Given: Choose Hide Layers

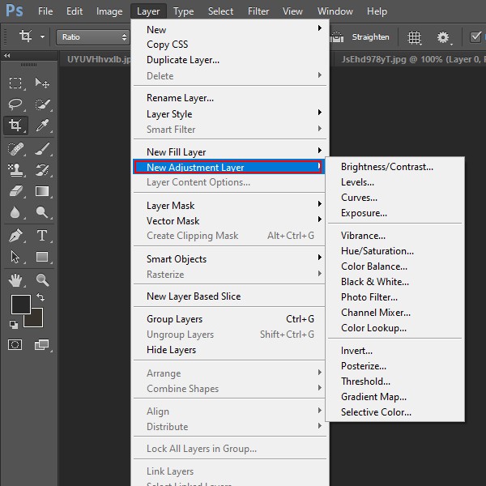Looking at the screenshot, I should tap(229, 350).
